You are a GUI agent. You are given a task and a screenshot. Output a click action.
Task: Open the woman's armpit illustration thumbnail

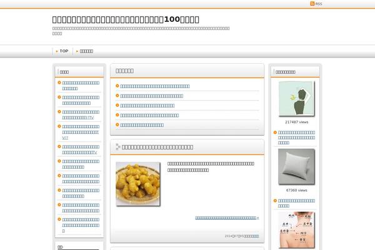click(296, 99)
